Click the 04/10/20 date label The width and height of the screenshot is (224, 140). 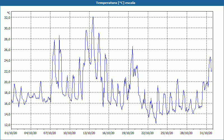tap(30, 133)
